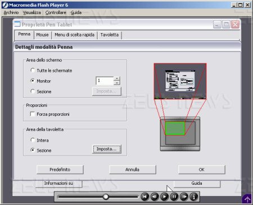Select Sezione under Area dello schermo

[x=33, y=91]
